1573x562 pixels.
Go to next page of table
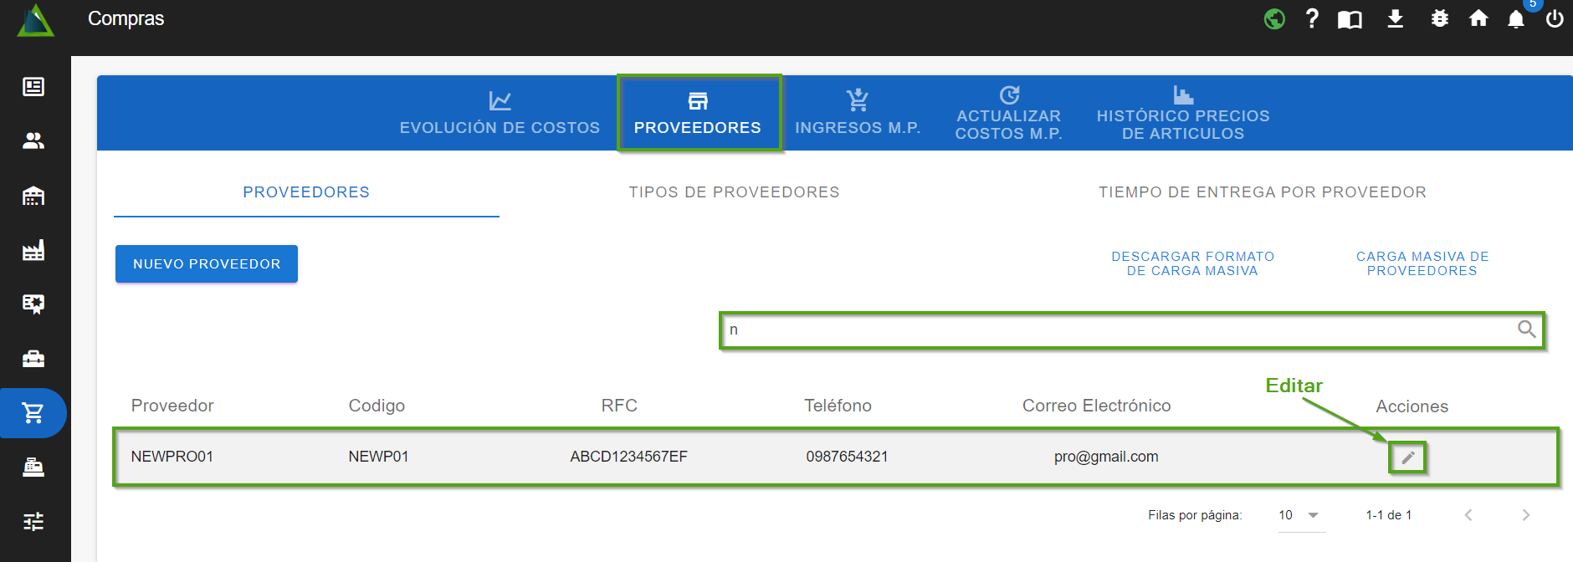click(x=1525, y=515)
